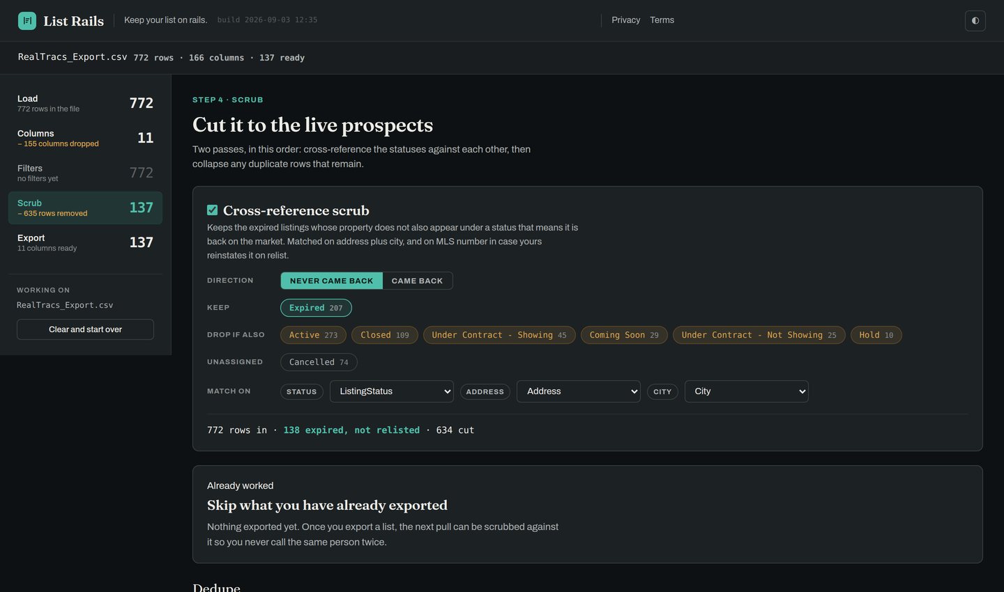Click the '138 expired, not relisted' summary
Screen dimensions: 1004x592
tap(351, 430)
